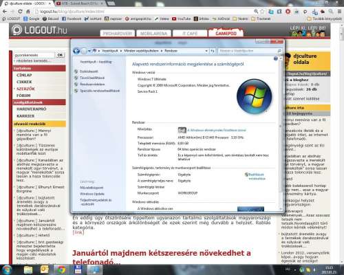Image resolution: width=344 pixels, height=275 pixels.
Task: Click Vezérlőpult in the breadcrumb path
Action: click(x=110, y=51)
